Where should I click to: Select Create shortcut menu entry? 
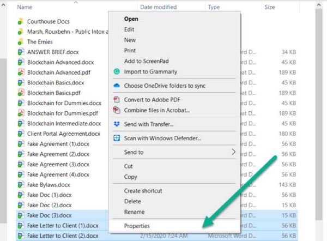[x=142, y=191]
